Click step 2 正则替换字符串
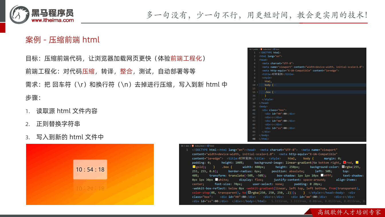The height and width of the screenshot is (217, 385). pos(58,124)
